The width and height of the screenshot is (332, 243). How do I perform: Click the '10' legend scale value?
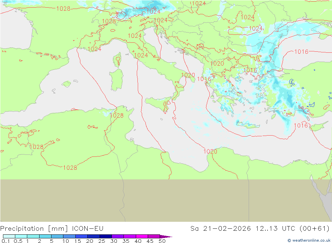(66, 241)
